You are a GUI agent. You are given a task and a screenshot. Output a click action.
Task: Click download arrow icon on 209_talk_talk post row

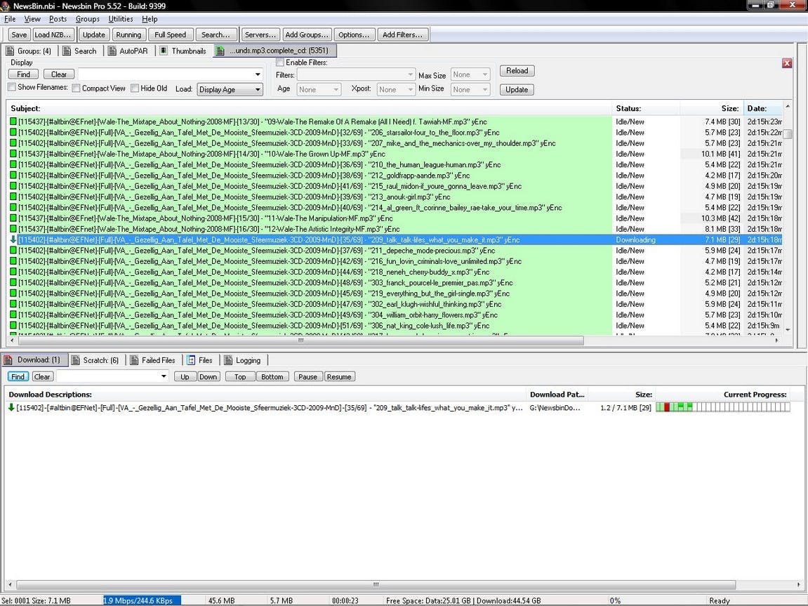tap(13, 239)
